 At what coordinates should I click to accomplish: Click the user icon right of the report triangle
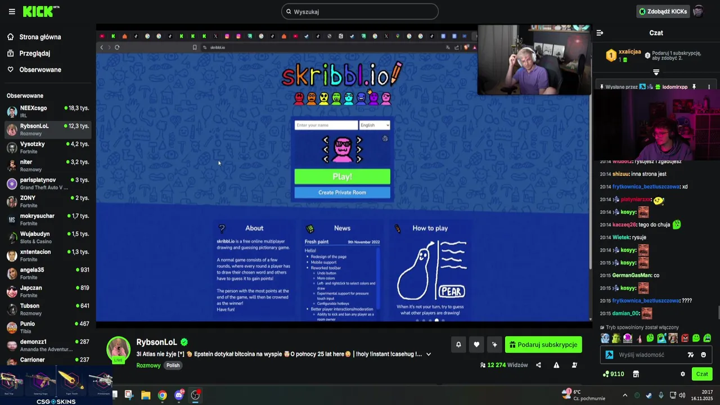click(574, 365)
